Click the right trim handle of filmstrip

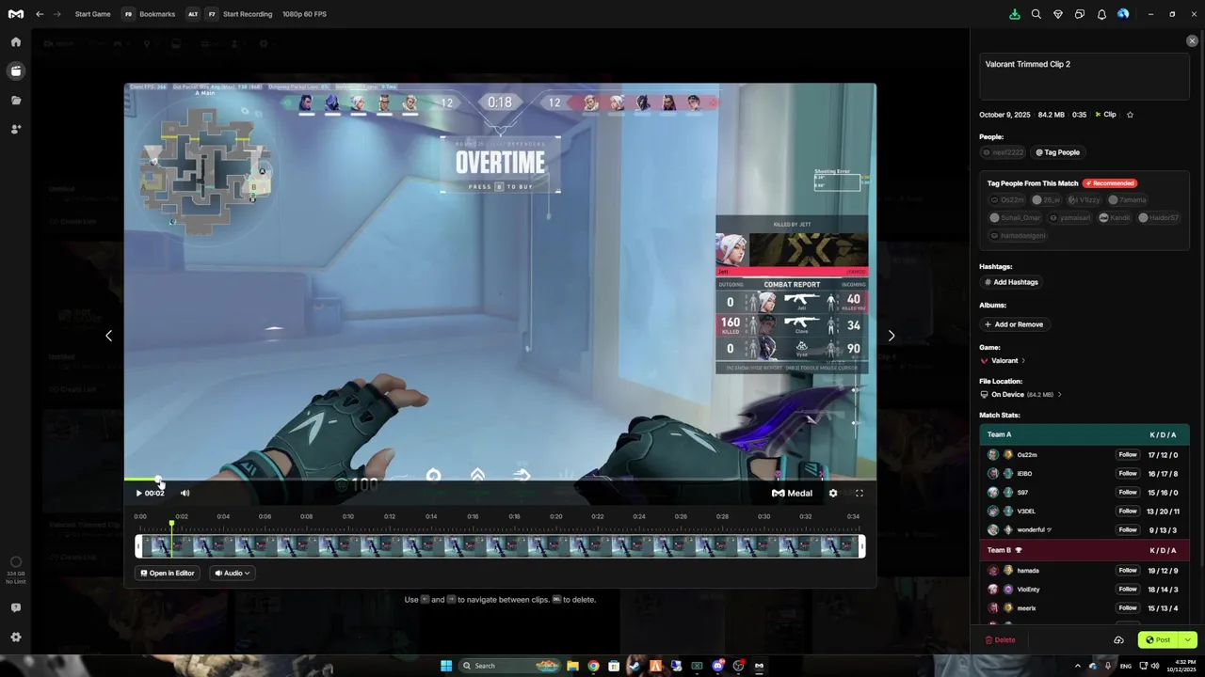(861, 546)
